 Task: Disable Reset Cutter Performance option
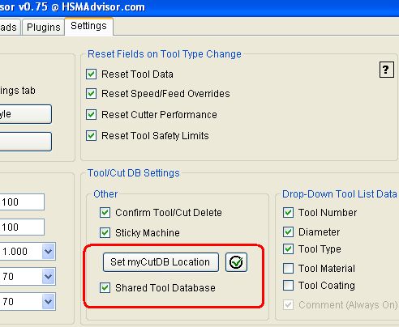tap(92, 115)
